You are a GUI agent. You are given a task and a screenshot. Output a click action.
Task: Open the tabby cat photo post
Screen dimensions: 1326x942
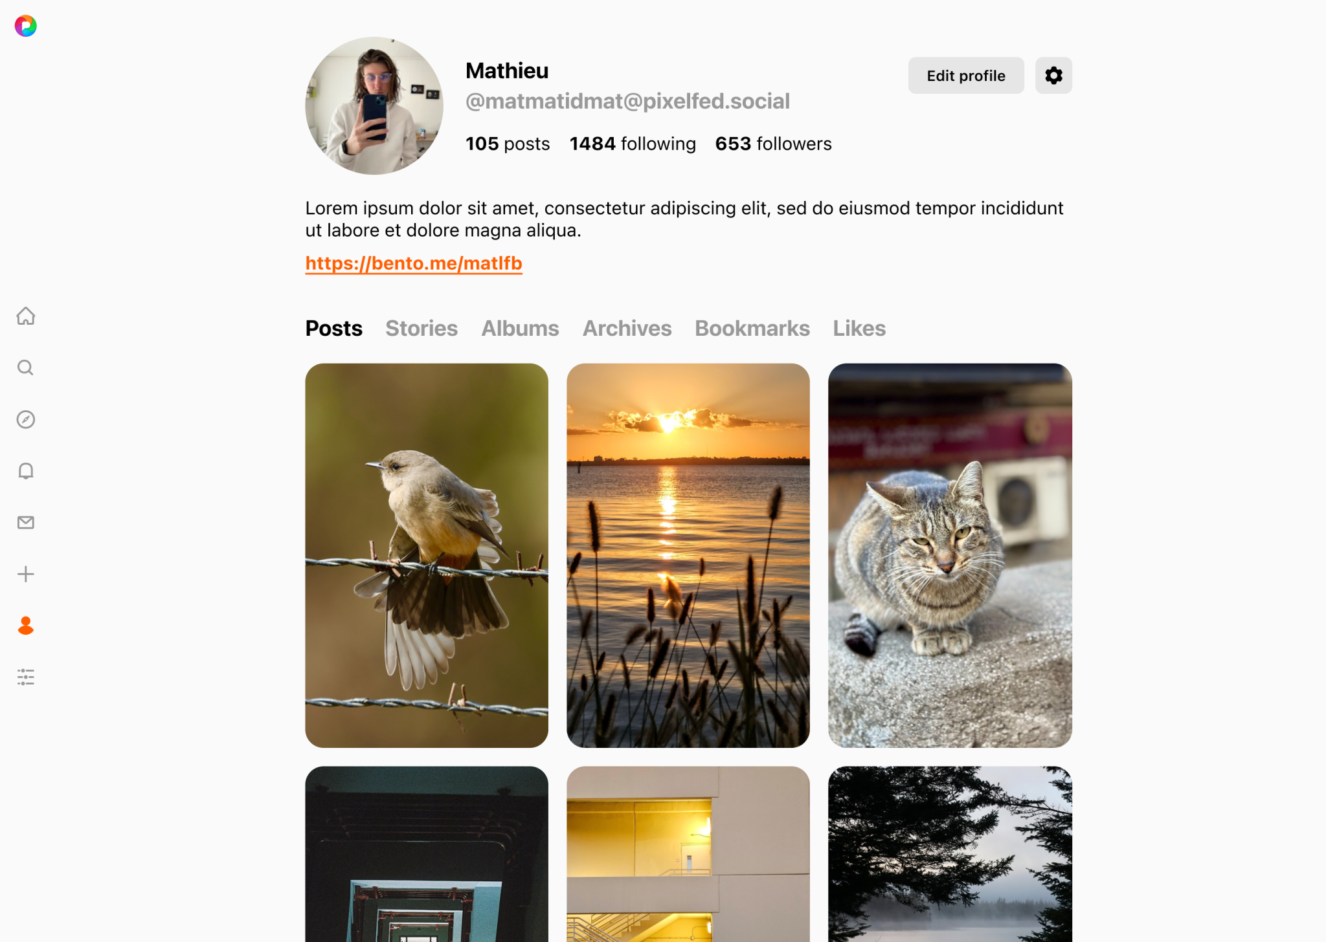point(950,556)
